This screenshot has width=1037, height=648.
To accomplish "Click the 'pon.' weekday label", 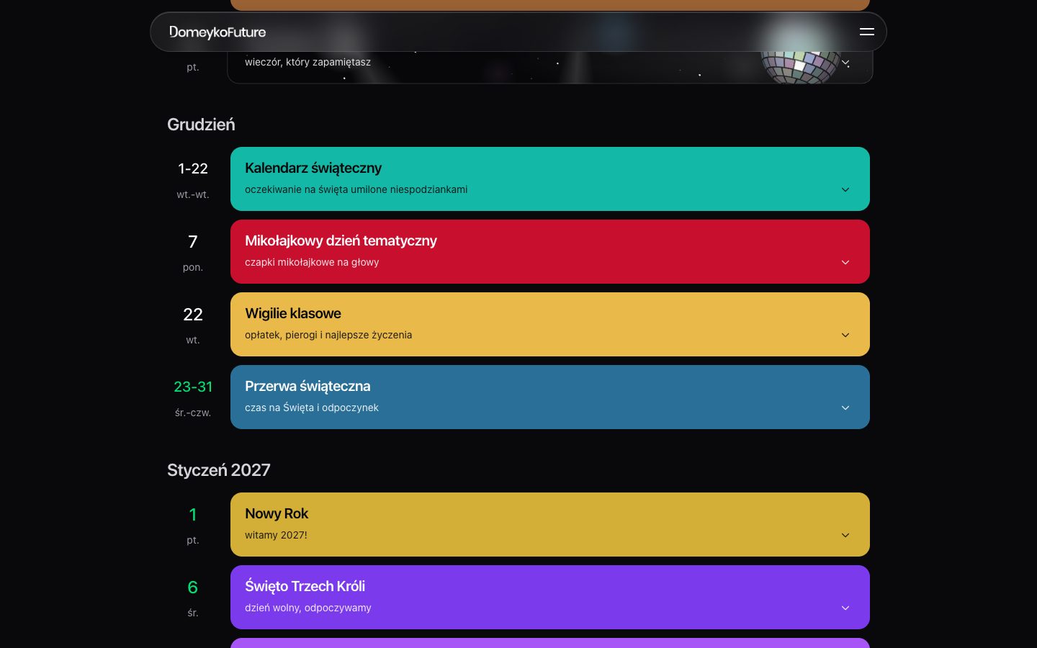I will (193, 267).
